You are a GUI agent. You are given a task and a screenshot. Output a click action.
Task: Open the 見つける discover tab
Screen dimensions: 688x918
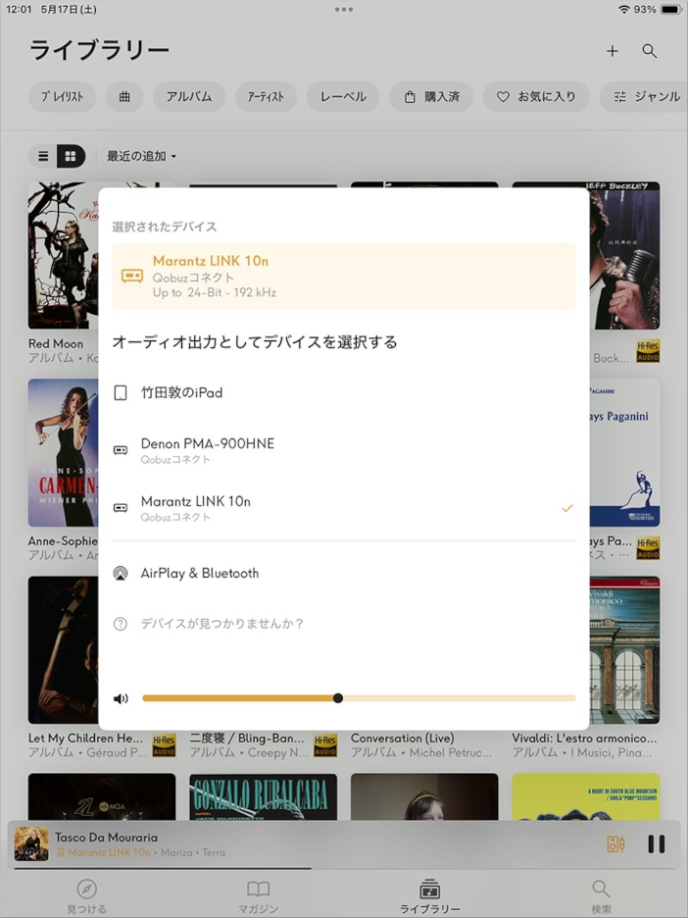(86, 894)
